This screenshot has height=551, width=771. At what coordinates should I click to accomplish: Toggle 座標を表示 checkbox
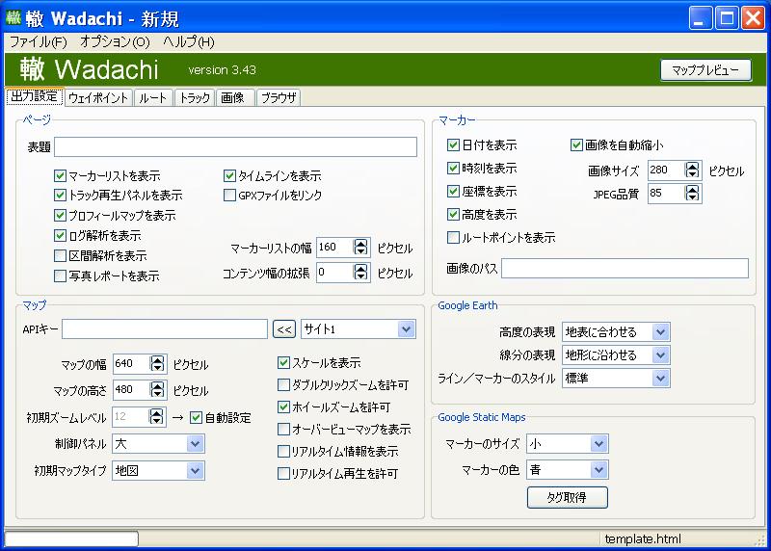tap(453, 191)
